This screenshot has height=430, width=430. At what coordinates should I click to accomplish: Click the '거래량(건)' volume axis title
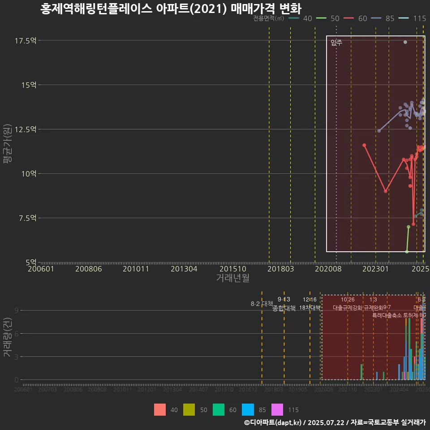(x=8, y=337)
